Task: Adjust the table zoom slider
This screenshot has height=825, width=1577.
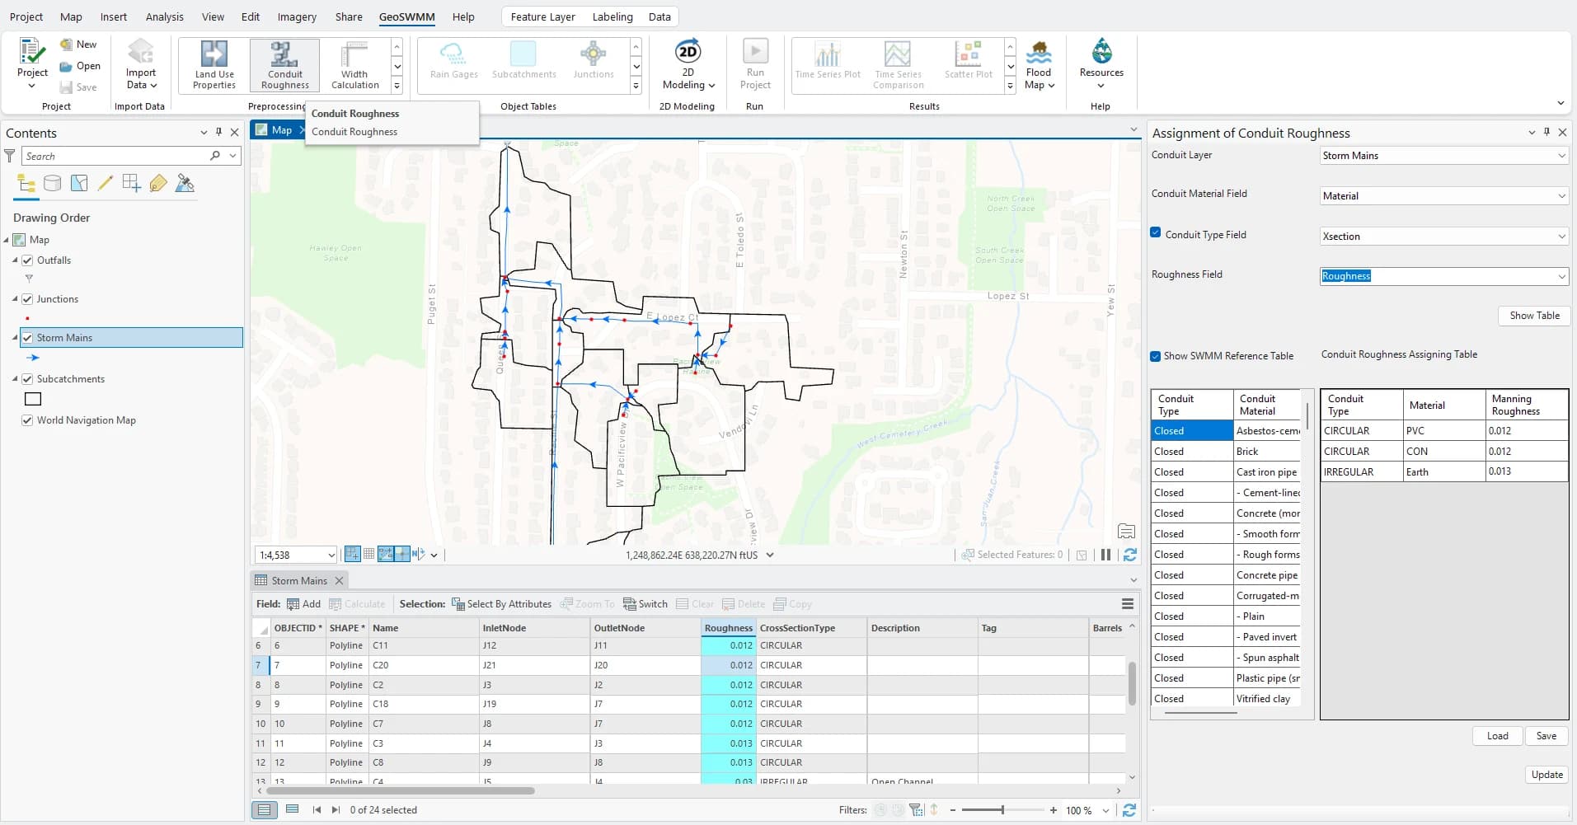Action: pos(1002,810)
